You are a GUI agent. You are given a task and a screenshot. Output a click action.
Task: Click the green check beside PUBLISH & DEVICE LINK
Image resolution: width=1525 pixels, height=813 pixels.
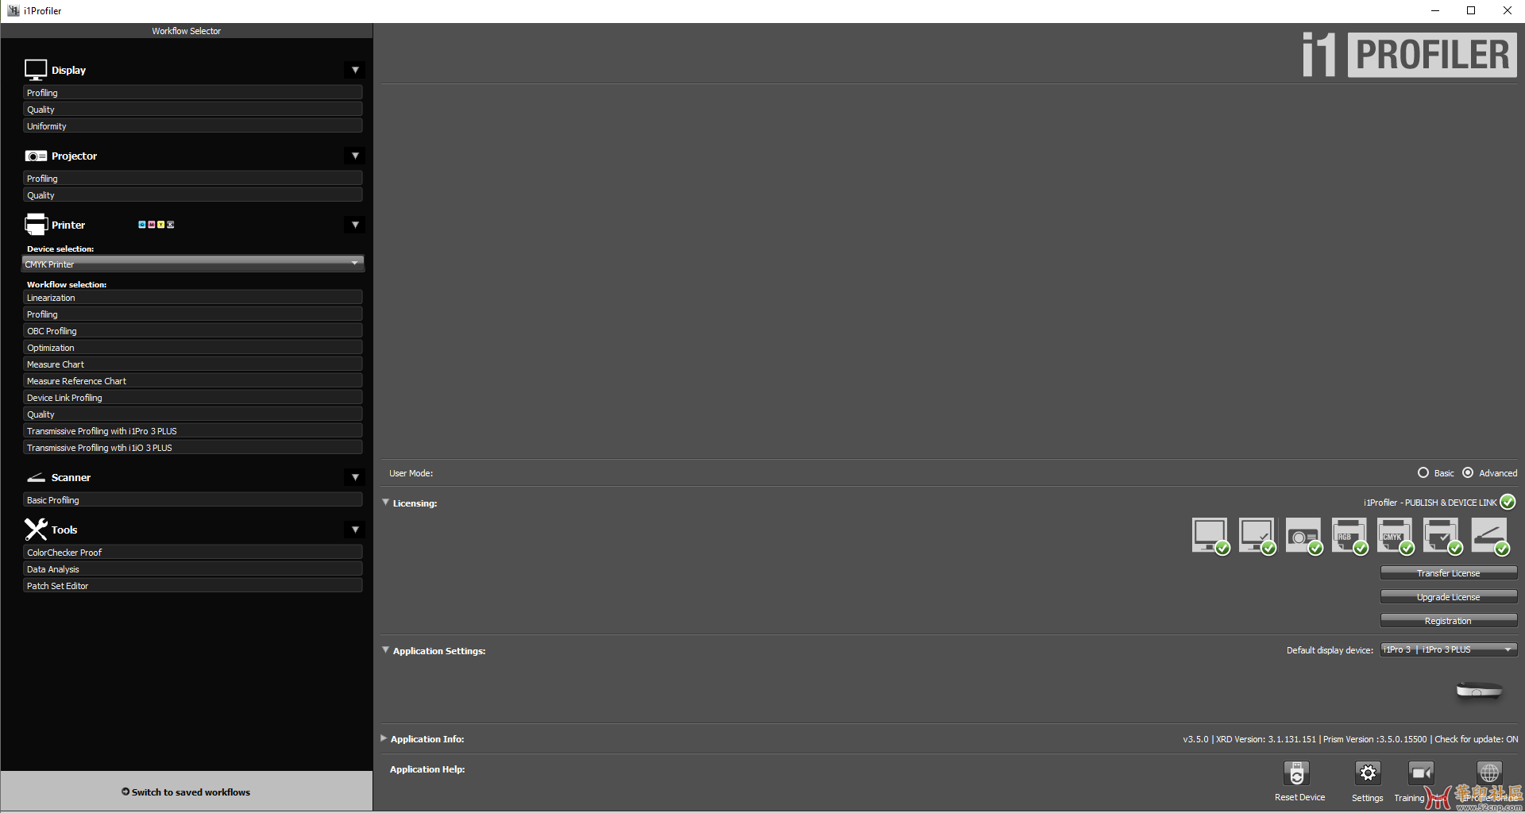click(1508, 502)
